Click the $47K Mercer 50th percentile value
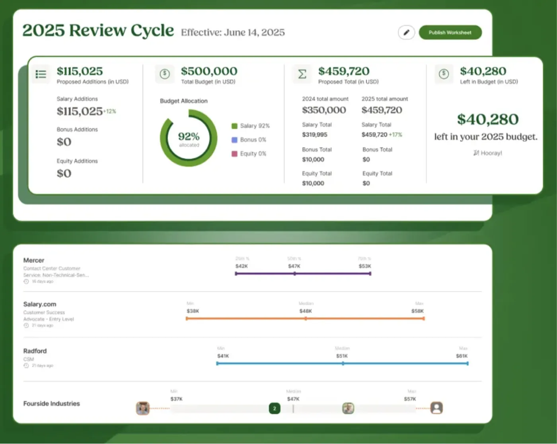This screenshot has height=444, width=557. click(294, 266)
